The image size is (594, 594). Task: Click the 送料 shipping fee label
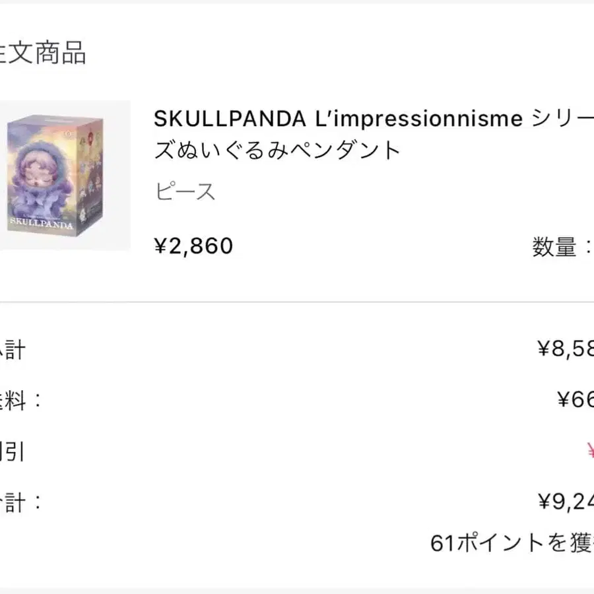coord(20,400)
